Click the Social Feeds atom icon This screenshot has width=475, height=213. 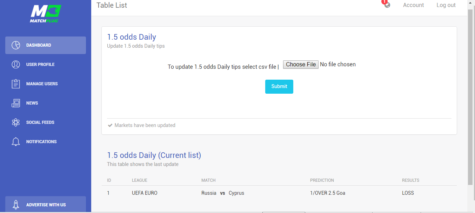15,122
